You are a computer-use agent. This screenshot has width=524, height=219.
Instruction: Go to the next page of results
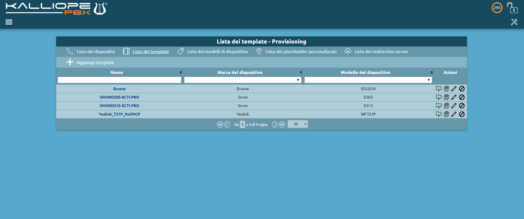click(275, 124)
